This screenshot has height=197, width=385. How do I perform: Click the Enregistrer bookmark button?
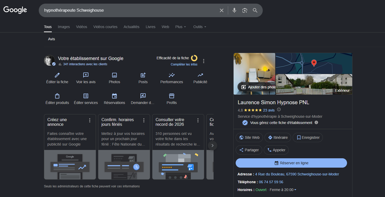(308, 137)
